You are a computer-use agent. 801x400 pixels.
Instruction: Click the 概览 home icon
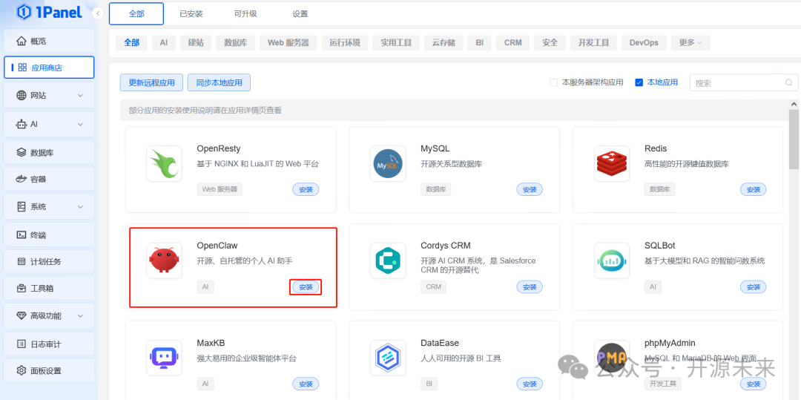pyautogui.click(x=21, y=41)
